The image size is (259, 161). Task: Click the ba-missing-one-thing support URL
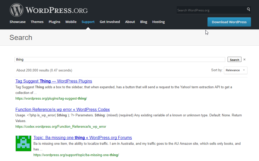76,155
